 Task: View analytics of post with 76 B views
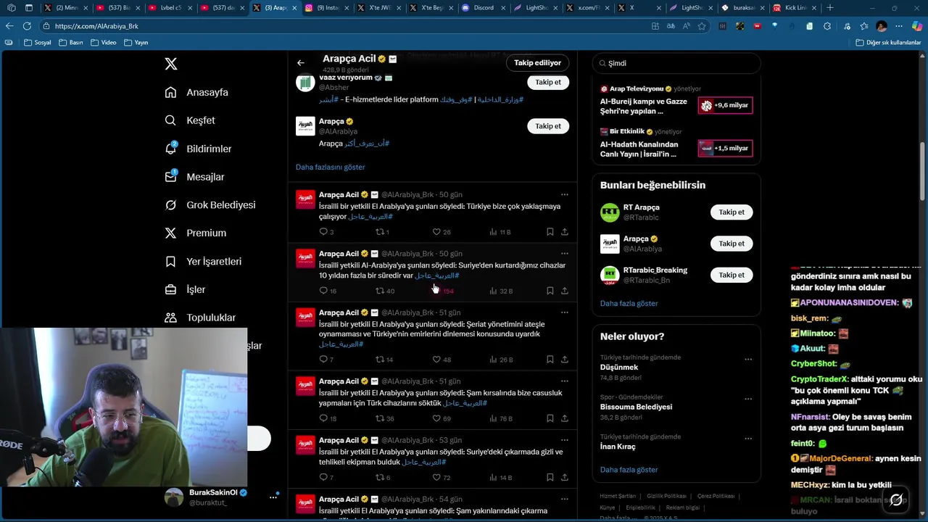[500, 418]
